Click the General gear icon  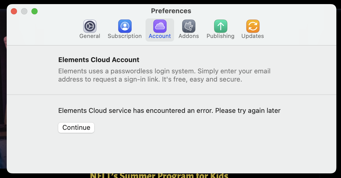tap(90, 26)
